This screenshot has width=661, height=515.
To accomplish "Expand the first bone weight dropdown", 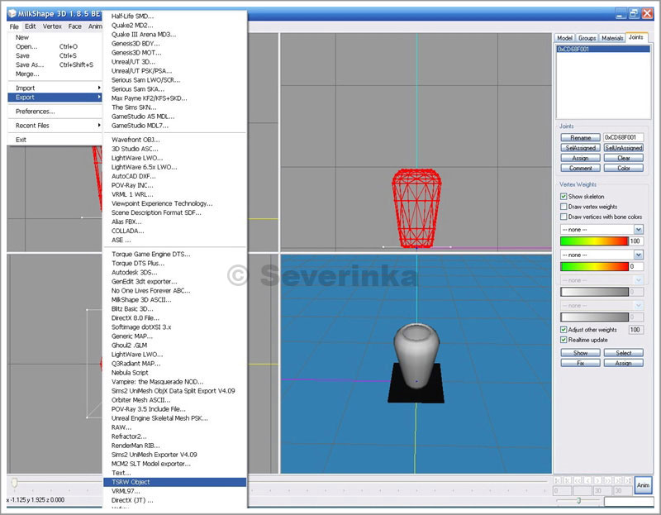I will (x=638, y=228).
